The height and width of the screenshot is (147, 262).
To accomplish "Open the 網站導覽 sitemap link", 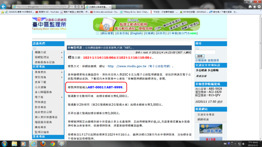I will tap(107, 33).
